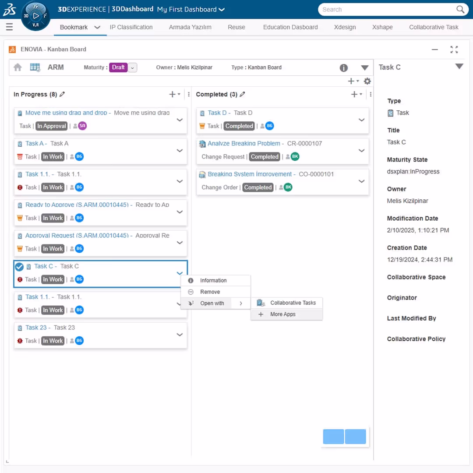Open Collaborative Task tab
This screenshot has height=473, width=473.
[434, 27]
